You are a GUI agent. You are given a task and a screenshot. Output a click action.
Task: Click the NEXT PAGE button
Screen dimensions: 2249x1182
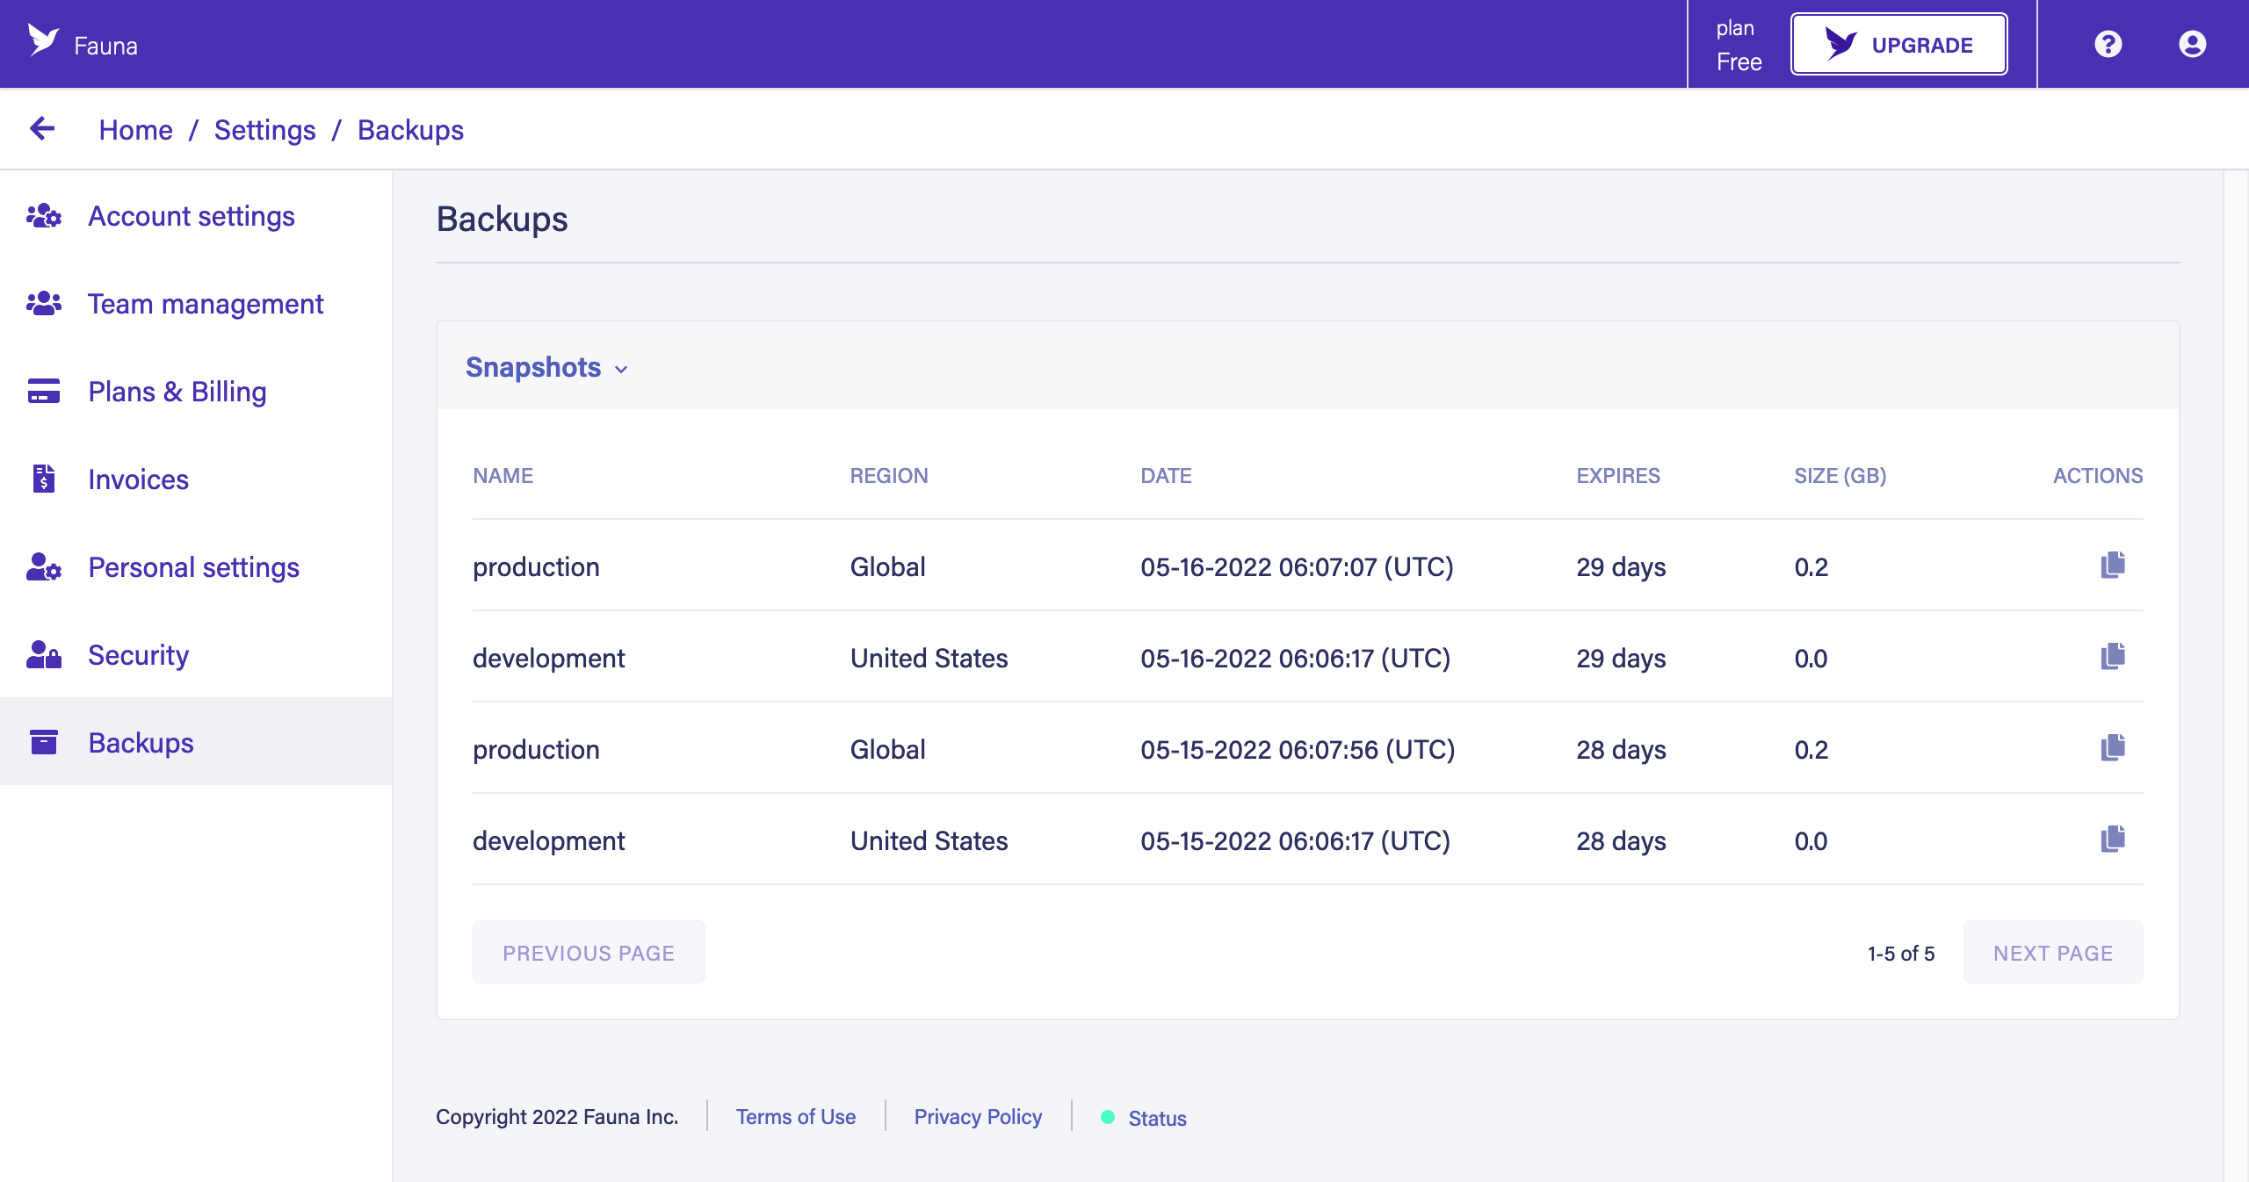2054,953
